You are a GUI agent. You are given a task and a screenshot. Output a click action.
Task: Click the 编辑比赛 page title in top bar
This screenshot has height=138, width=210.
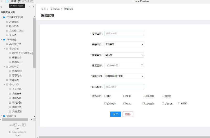coord(16,1)
